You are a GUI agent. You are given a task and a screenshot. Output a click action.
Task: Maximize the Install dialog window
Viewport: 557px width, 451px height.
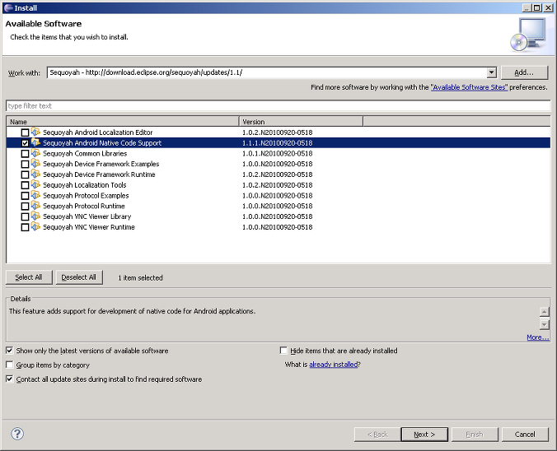pos(537,7)
